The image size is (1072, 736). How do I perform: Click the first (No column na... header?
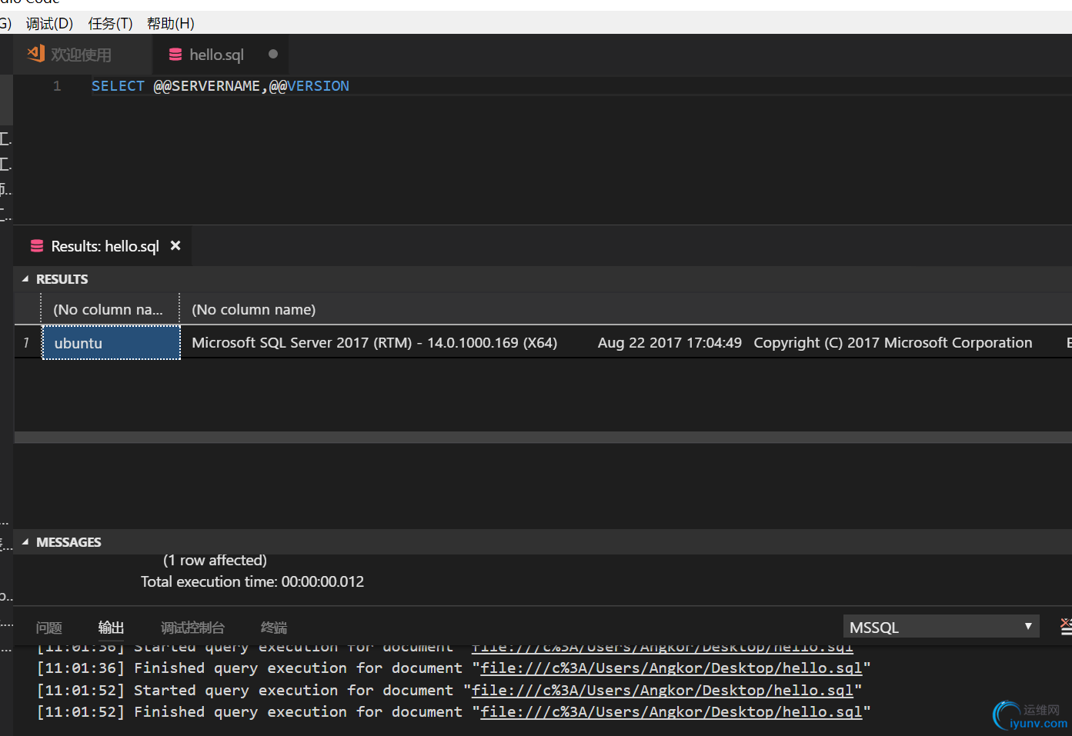[109, 309]
